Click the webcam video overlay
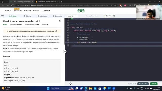This screenshot has height=91, width=162. (x=149, y=12)
